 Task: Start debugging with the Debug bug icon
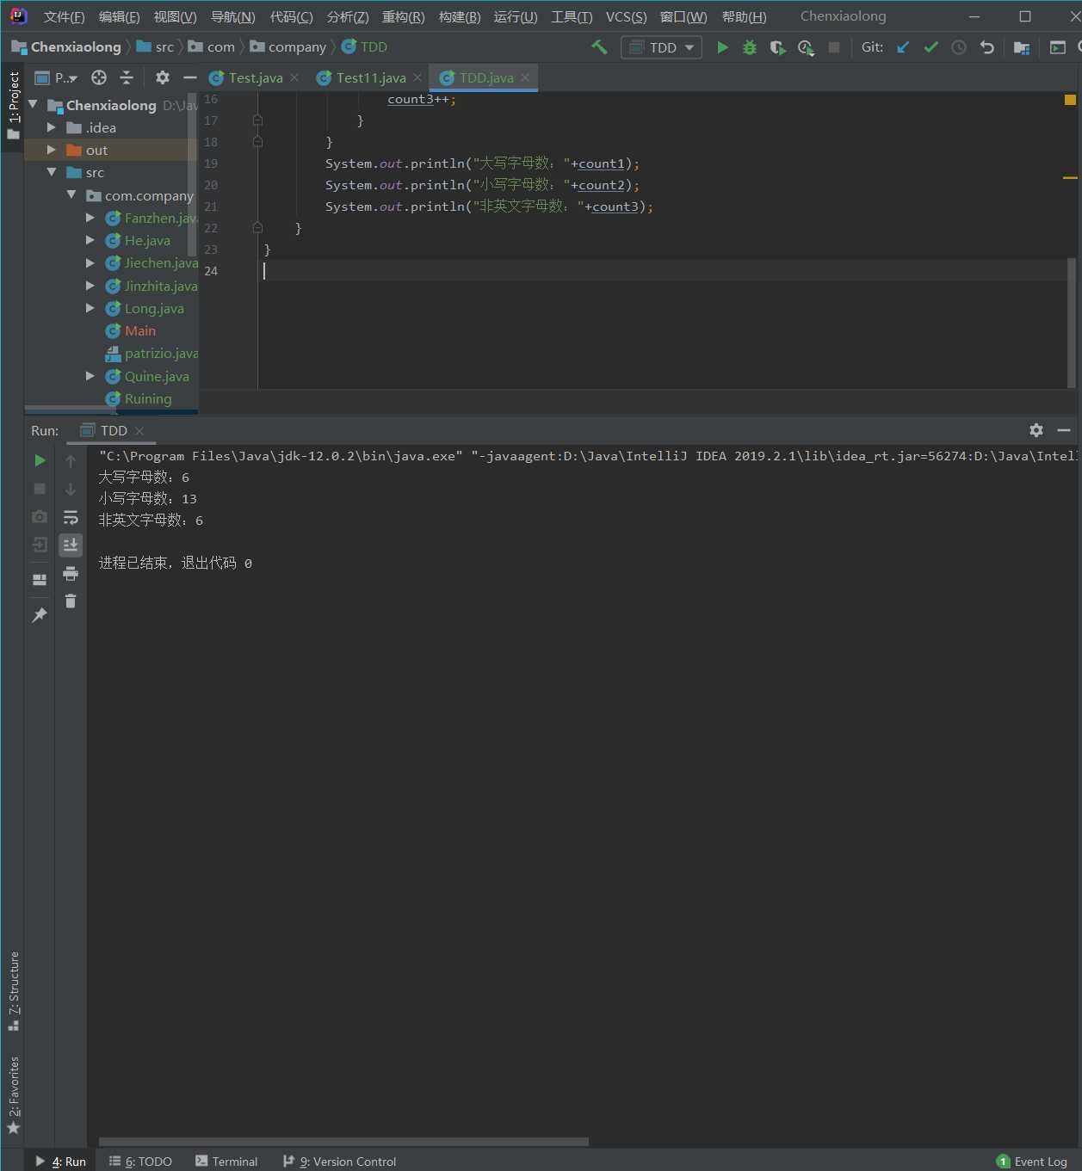[750, 47]
